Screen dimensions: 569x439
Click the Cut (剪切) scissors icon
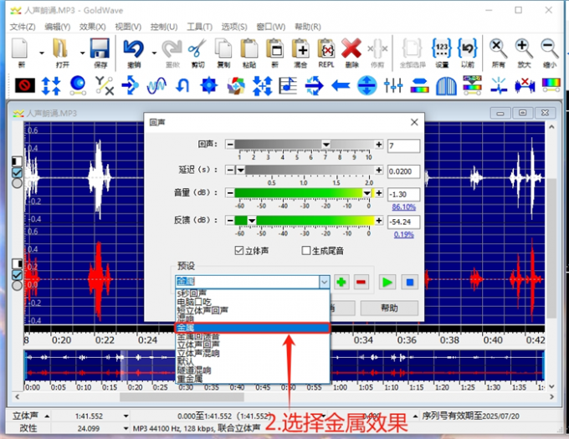197,48
